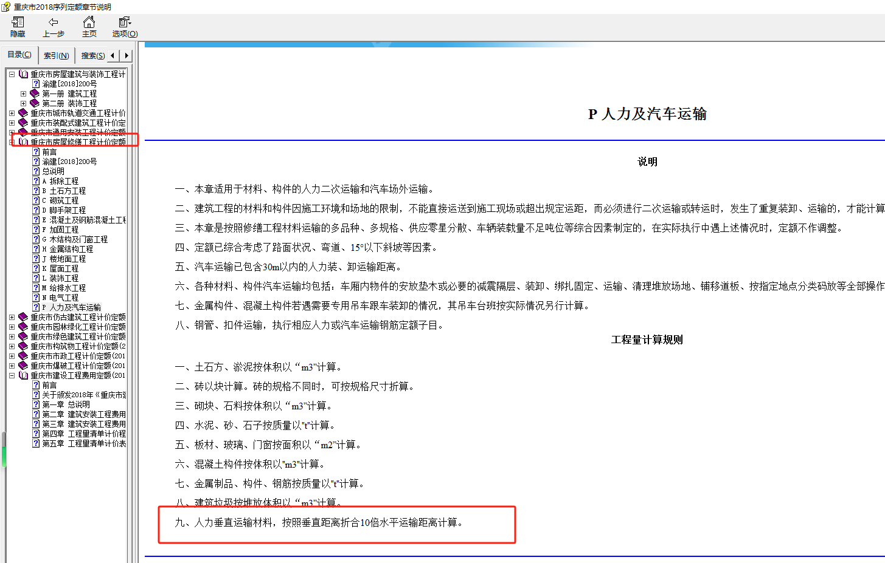Viewport: 885px width, 563px height.
Task: Click topic icon beside 第五章 工程量清单计价表
Action: [x=36, y=443]
